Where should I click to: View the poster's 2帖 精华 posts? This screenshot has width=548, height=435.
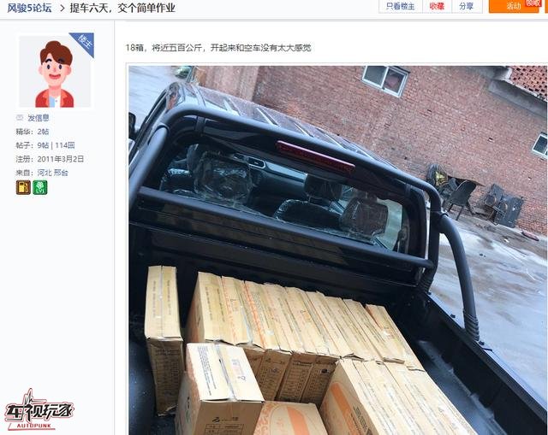(43, 132)
